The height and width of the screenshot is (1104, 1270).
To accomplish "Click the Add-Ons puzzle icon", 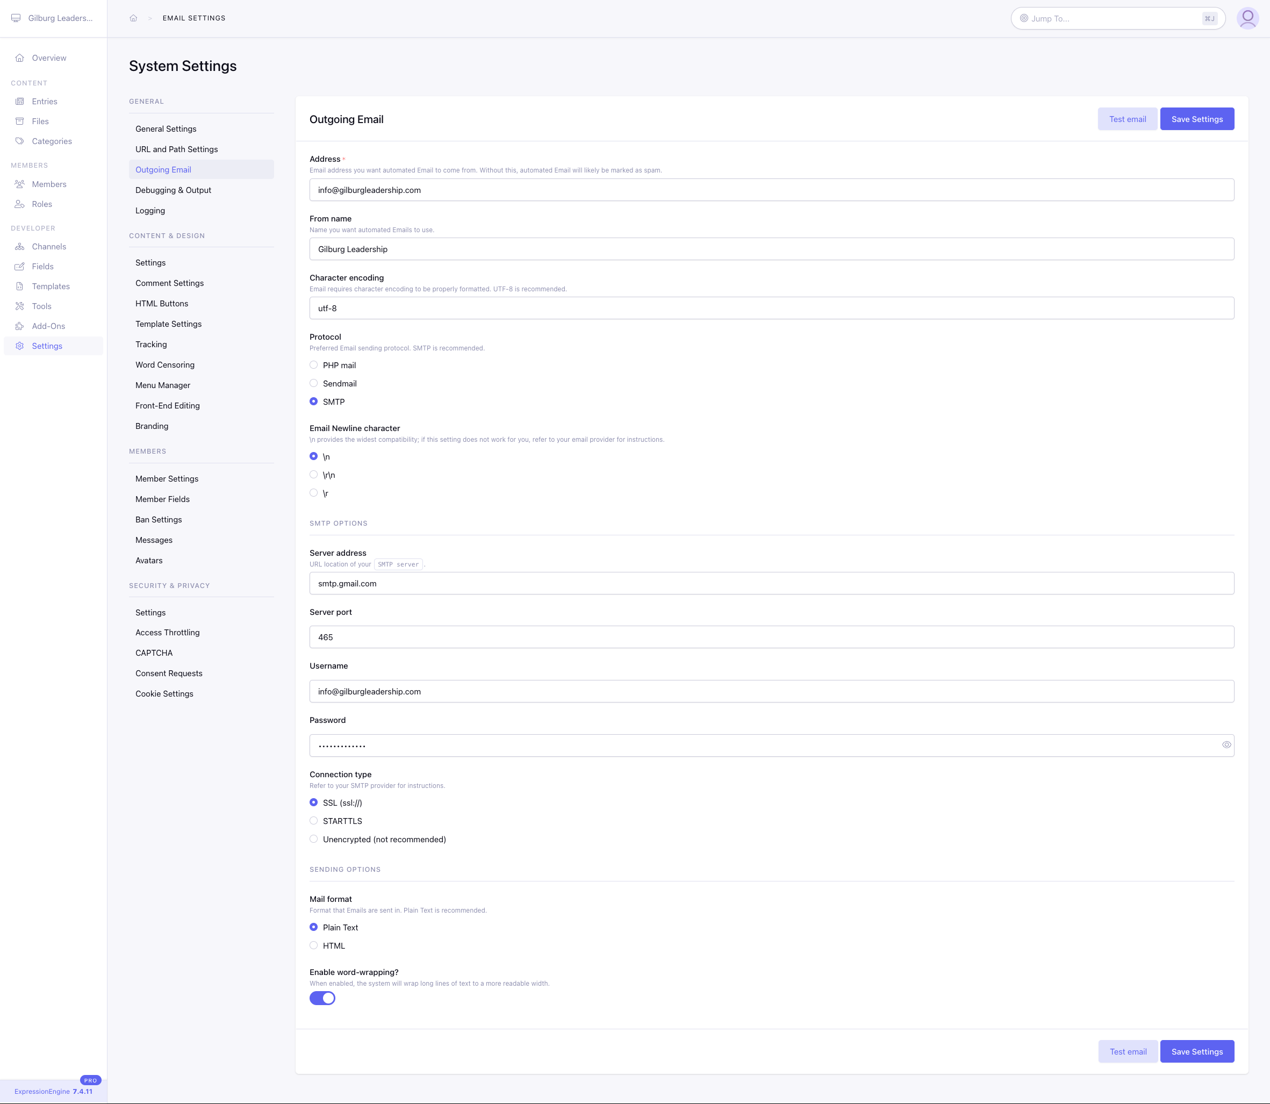I will [x=20, y=326].
